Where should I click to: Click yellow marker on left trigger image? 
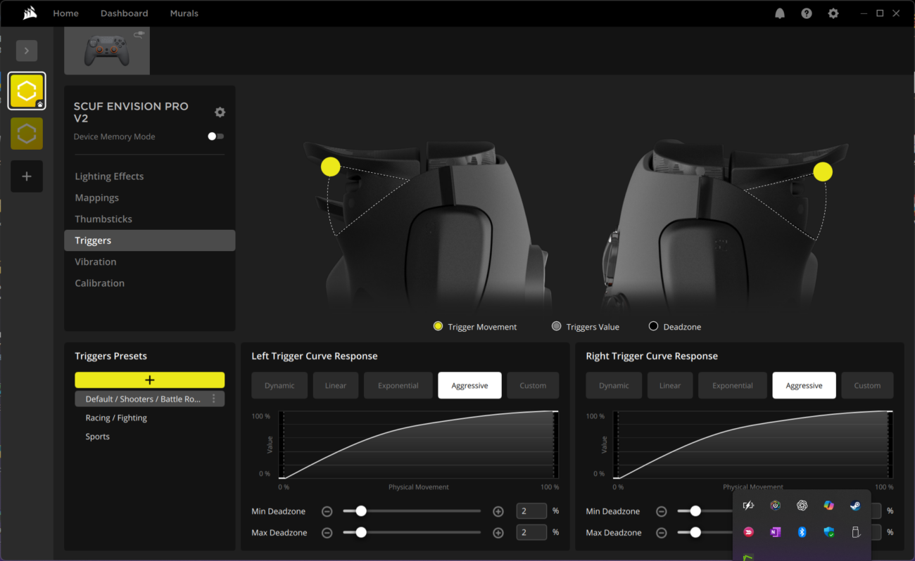(330, 167)
